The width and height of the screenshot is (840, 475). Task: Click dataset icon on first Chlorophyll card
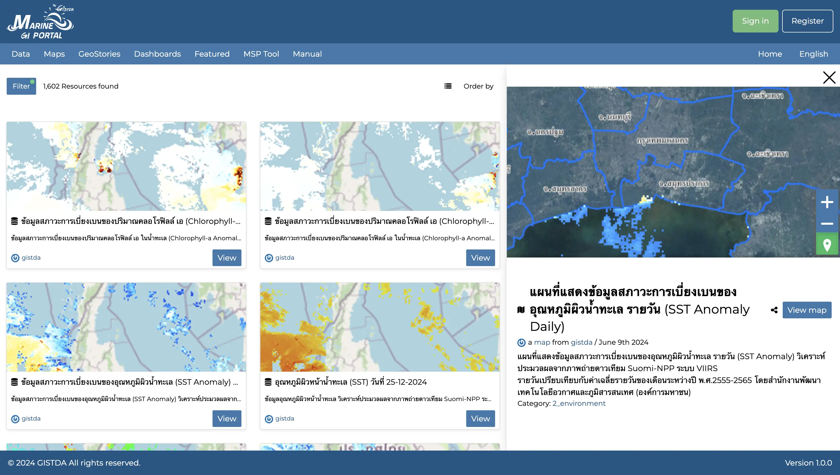click(x=14, y=221)
